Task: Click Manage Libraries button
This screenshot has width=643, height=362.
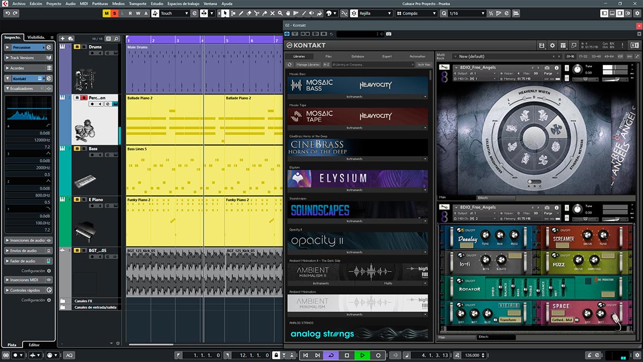Action: coord(308,64)
